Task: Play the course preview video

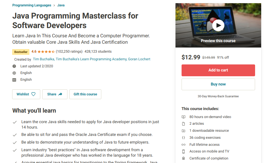Action: click(218, 25)
